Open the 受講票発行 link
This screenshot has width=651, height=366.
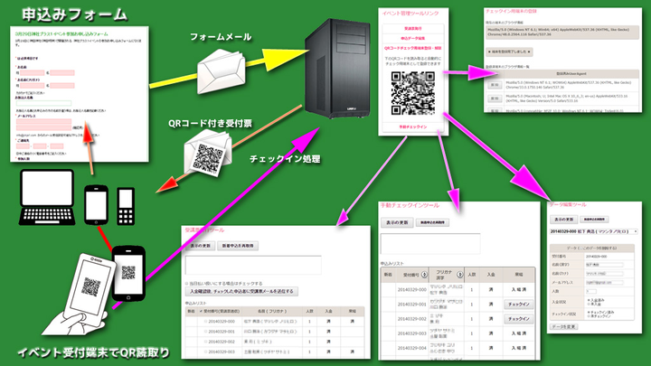pyautogui.click(x=412, y=29)
